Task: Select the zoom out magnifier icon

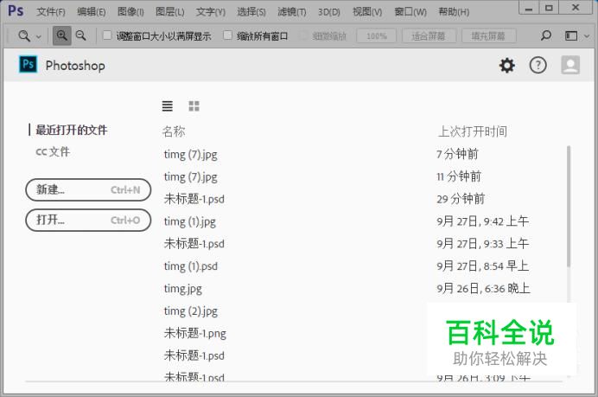Action: click(x=81, y=35)
